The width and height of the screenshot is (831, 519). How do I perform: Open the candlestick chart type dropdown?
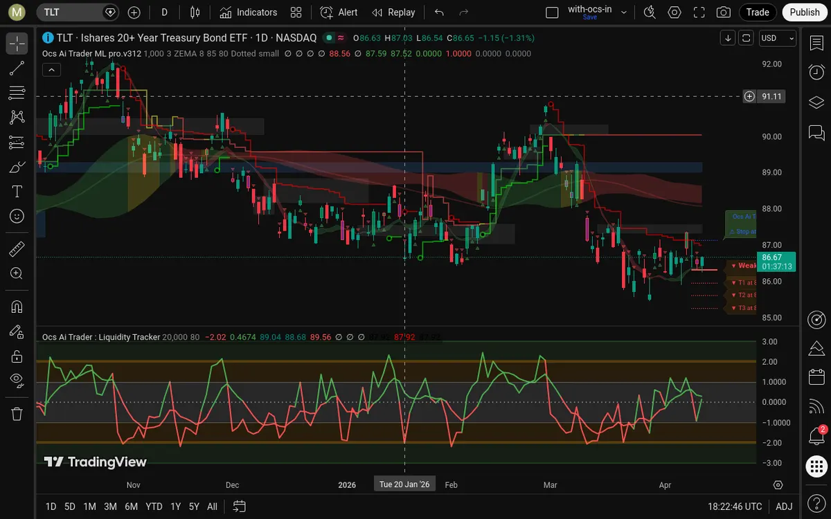point(195,12)
